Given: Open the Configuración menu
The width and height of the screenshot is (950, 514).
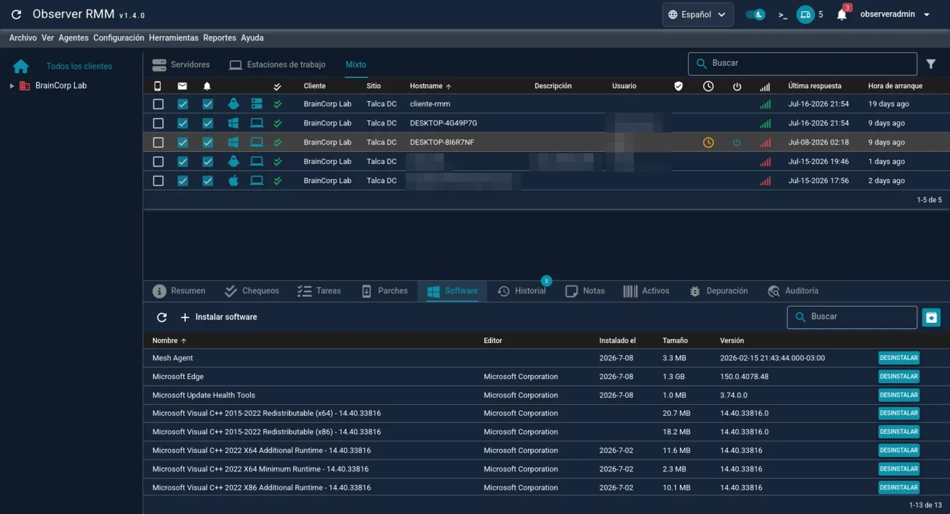Looking at the screenshot, I should [x=119, y=38].
